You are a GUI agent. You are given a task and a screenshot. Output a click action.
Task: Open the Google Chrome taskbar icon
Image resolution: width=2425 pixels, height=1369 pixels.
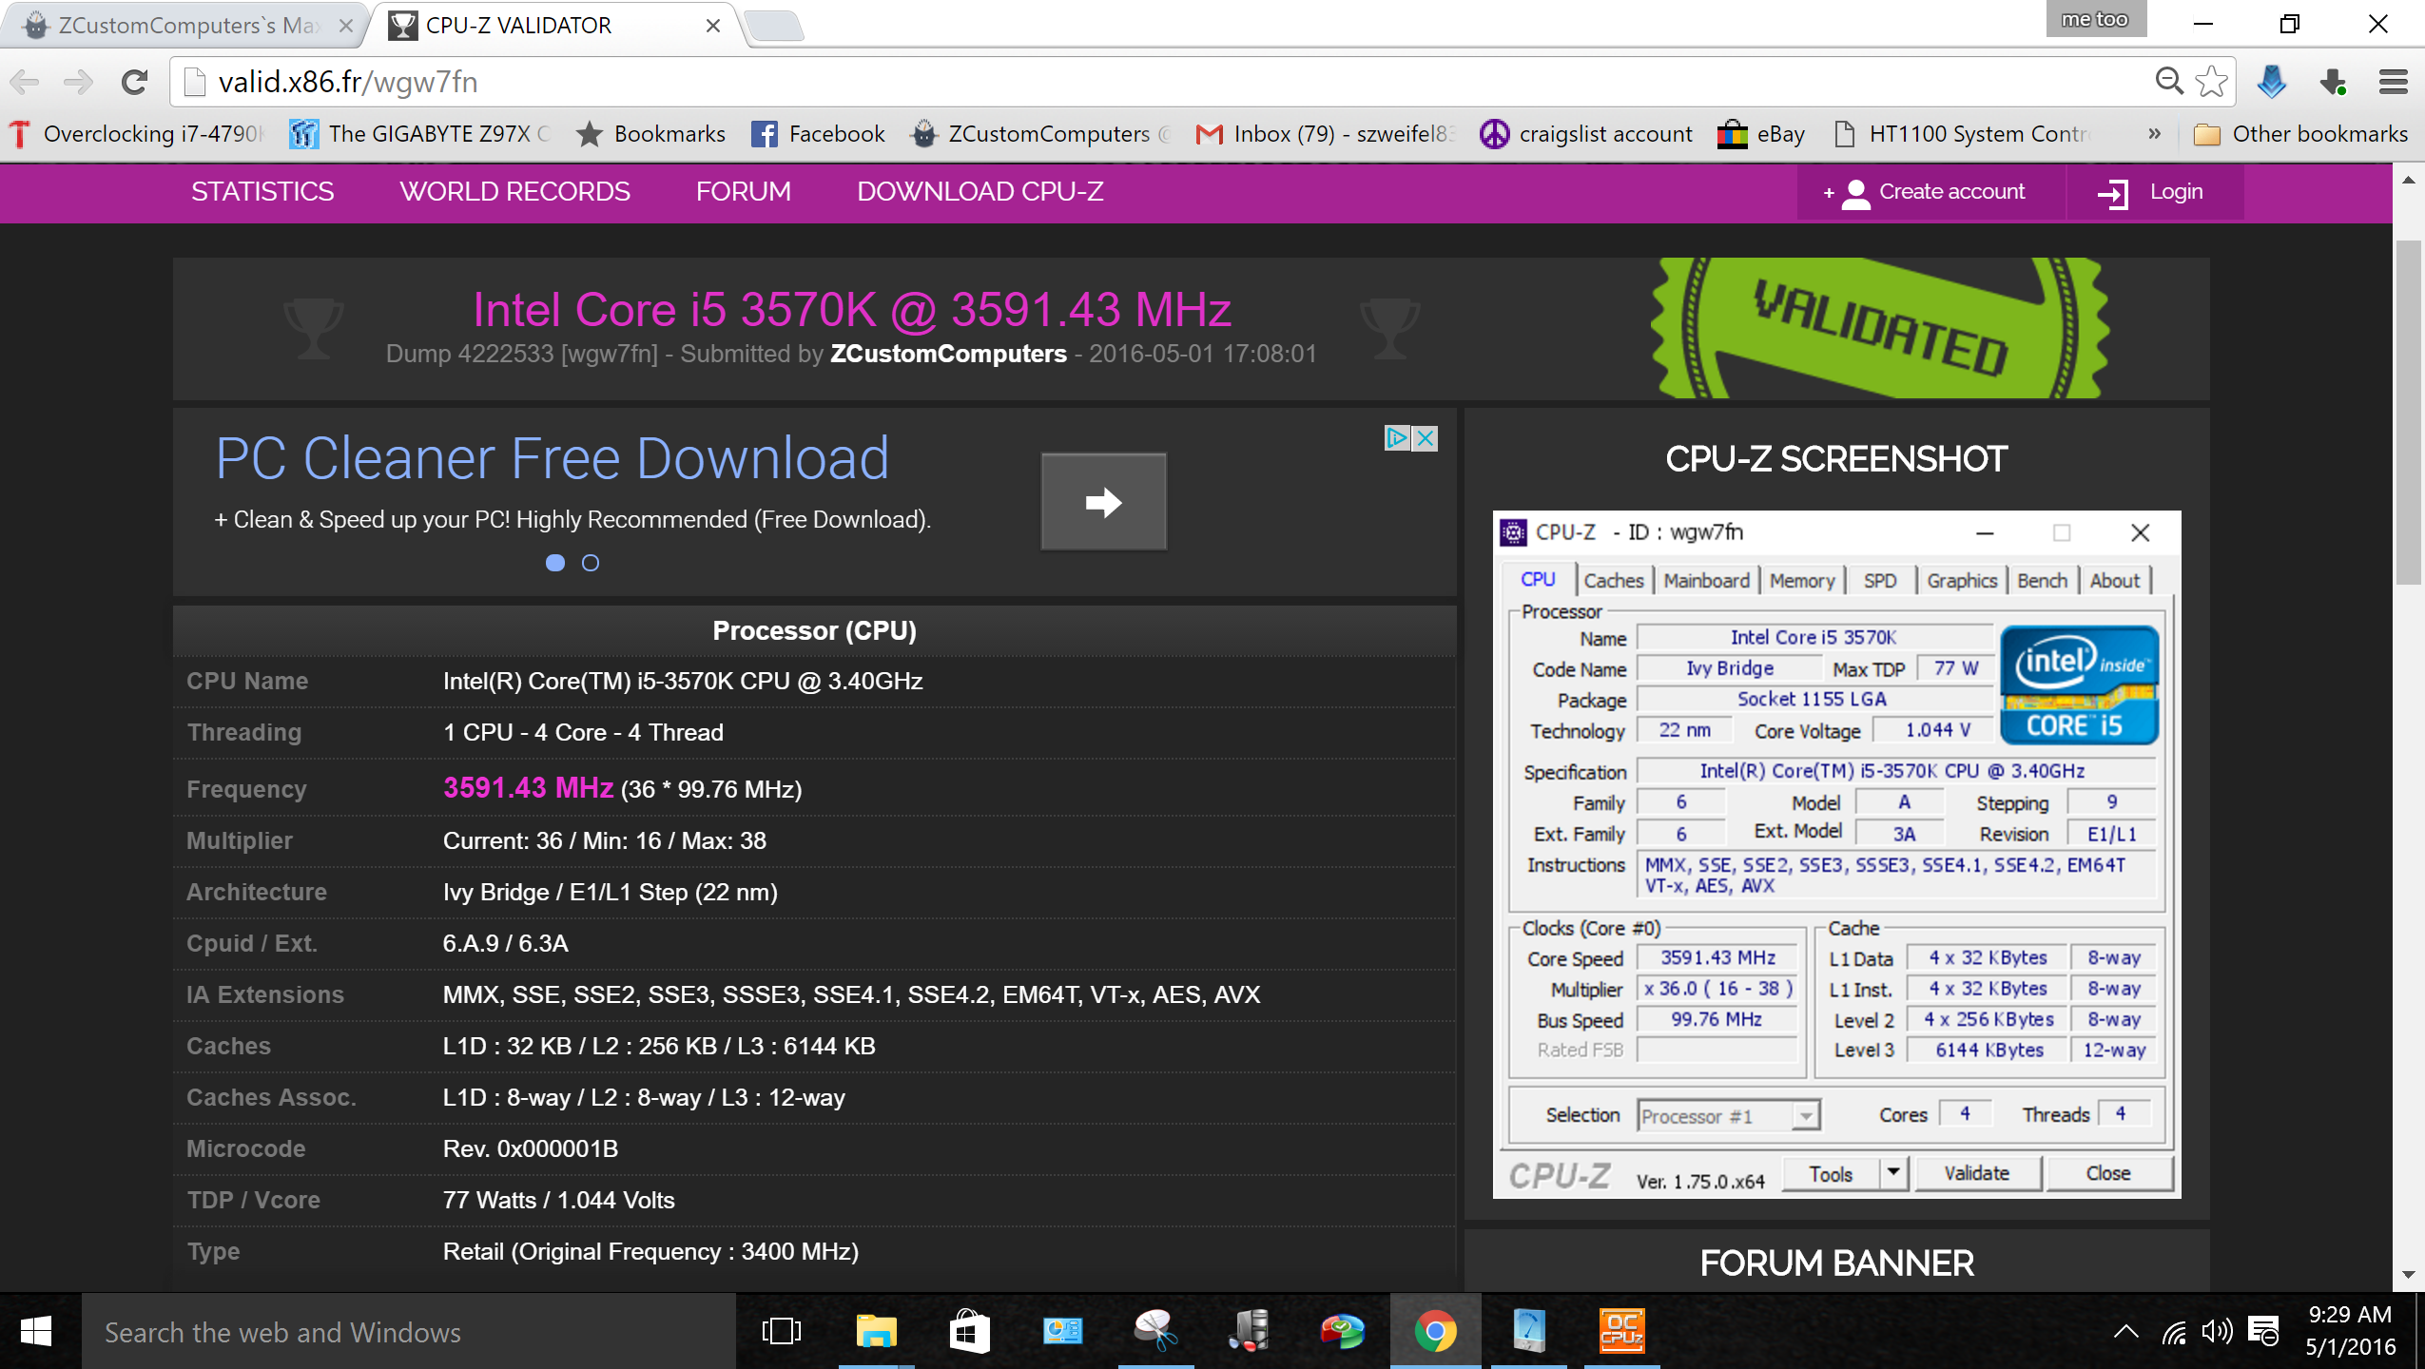point(1435,1331)
